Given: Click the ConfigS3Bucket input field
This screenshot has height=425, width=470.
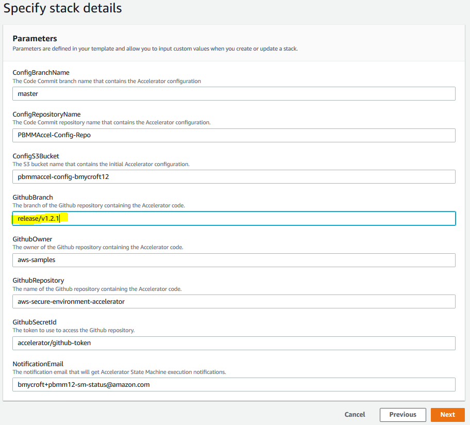Looking at the screenshot, I should (233, 176).
